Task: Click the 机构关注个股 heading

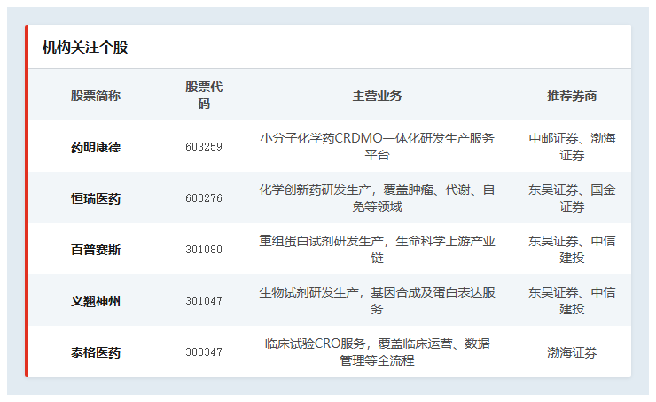Action: pos(85,47)
